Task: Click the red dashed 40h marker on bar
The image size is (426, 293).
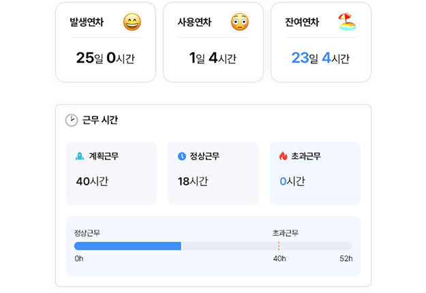Action: 279,246
